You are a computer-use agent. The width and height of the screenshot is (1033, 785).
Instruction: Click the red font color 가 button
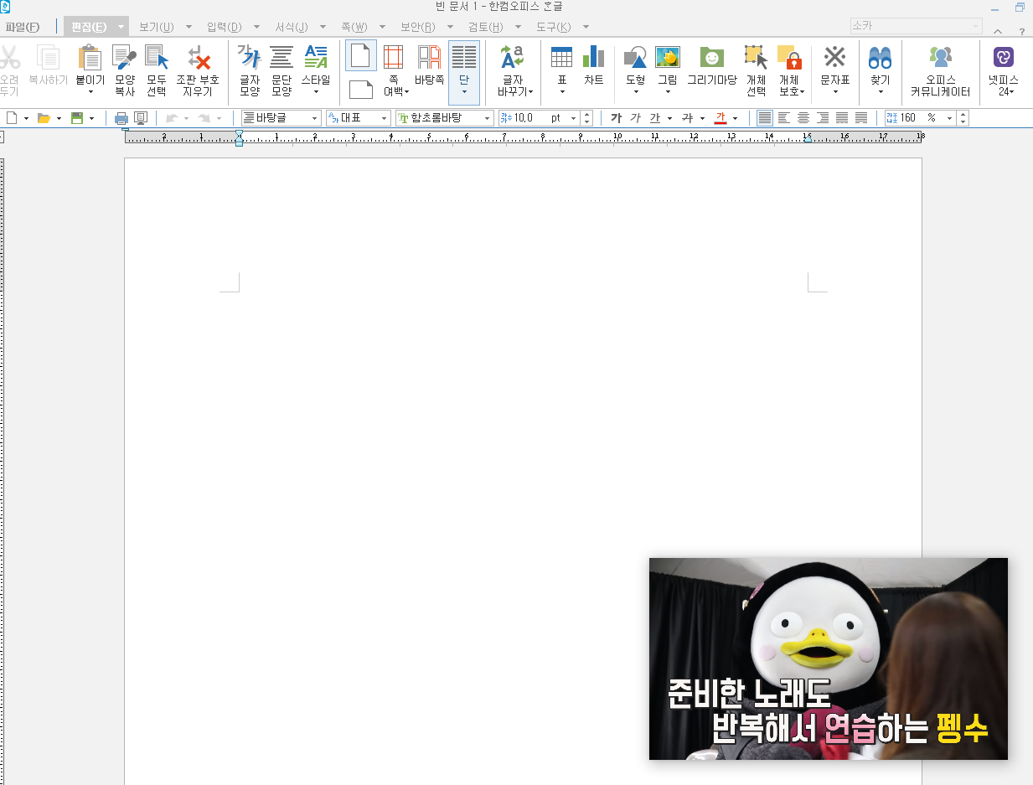720,118
